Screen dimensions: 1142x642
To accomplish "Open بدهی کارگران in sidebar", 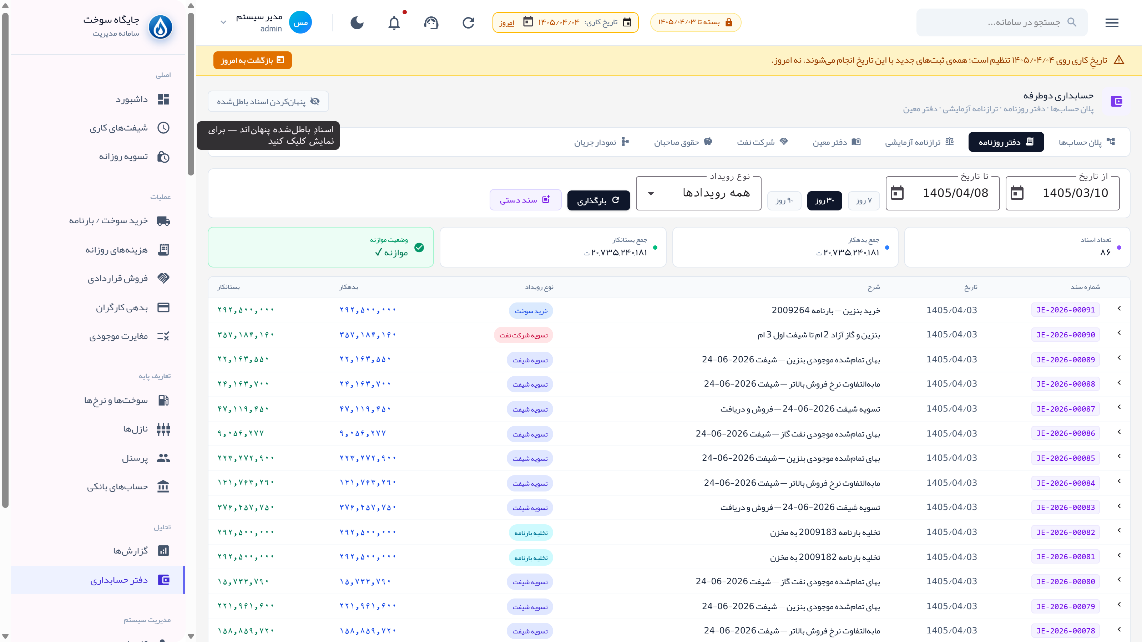I will 97,307.
